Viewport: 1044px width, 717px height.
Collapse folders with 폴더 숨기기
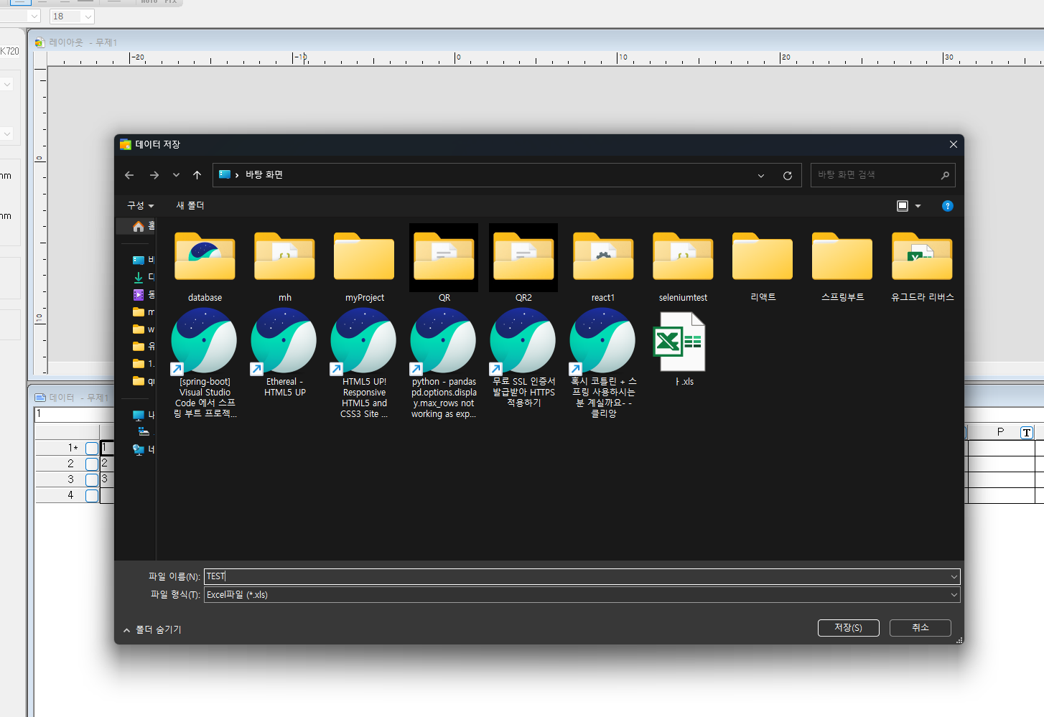152,629
